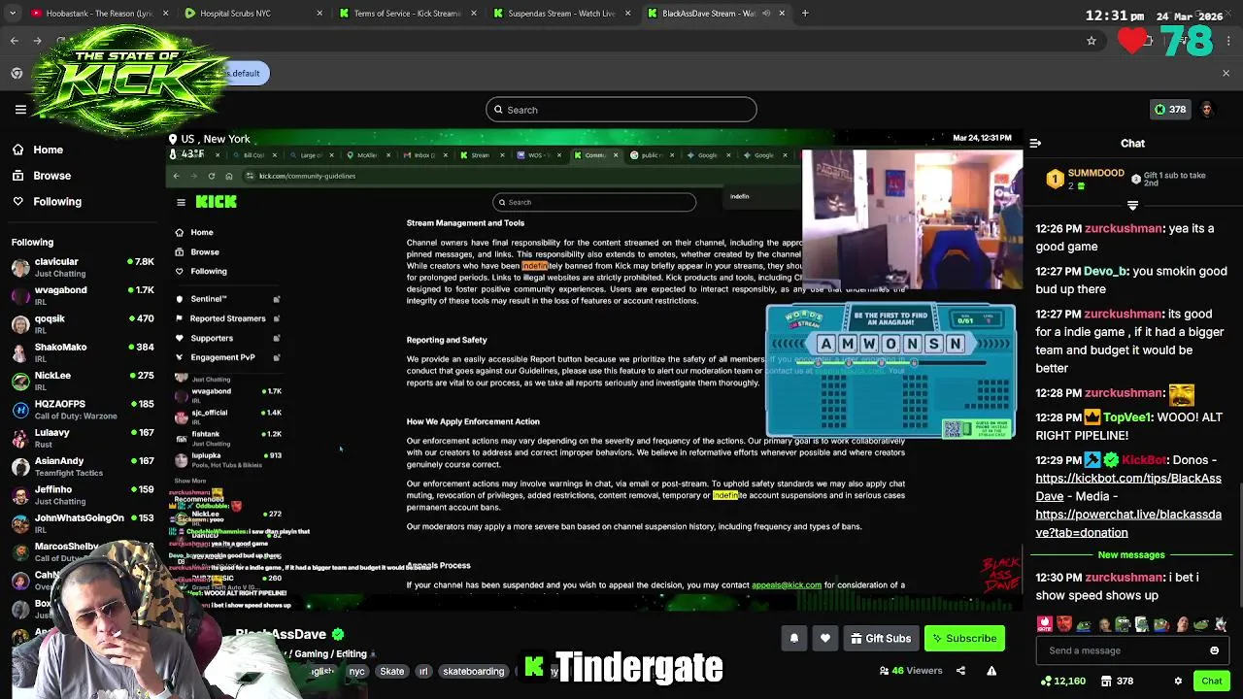Open the Jeffinho channel in Following list
Screen dimensions: 1243x699
click(x=83, y=495)
